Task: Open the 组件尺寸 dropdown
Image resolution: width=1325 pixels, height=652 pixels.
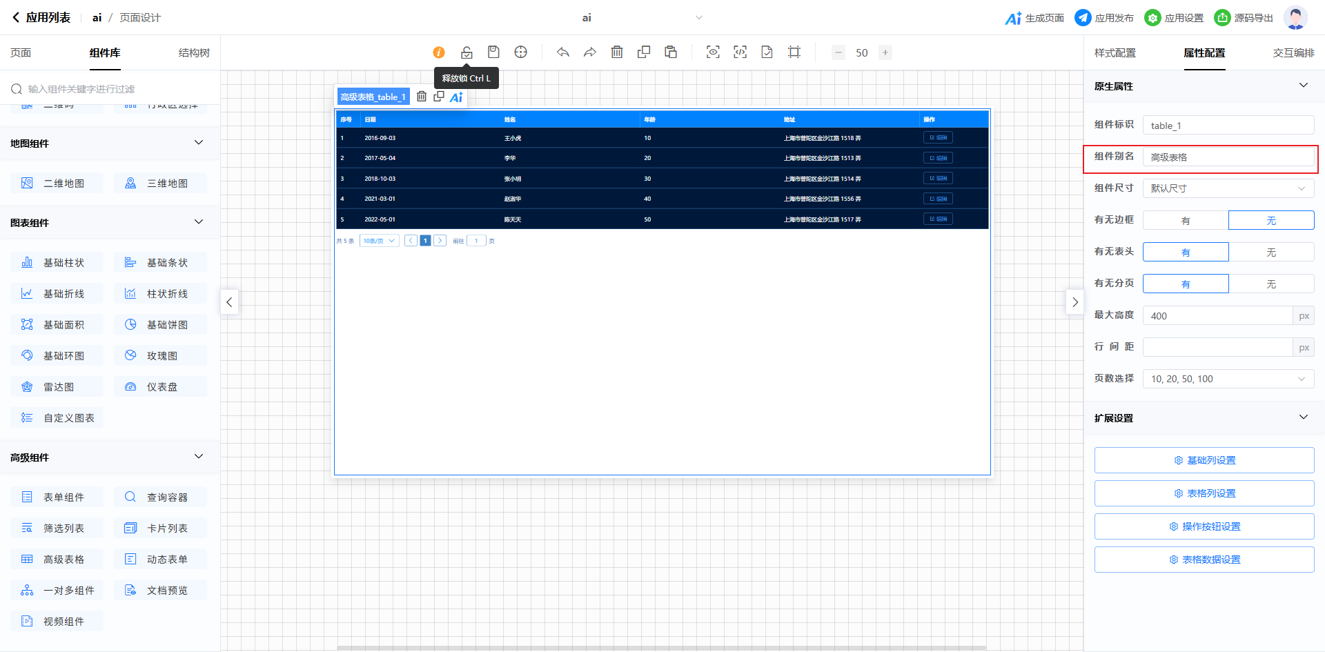Action: point(1228,188)
